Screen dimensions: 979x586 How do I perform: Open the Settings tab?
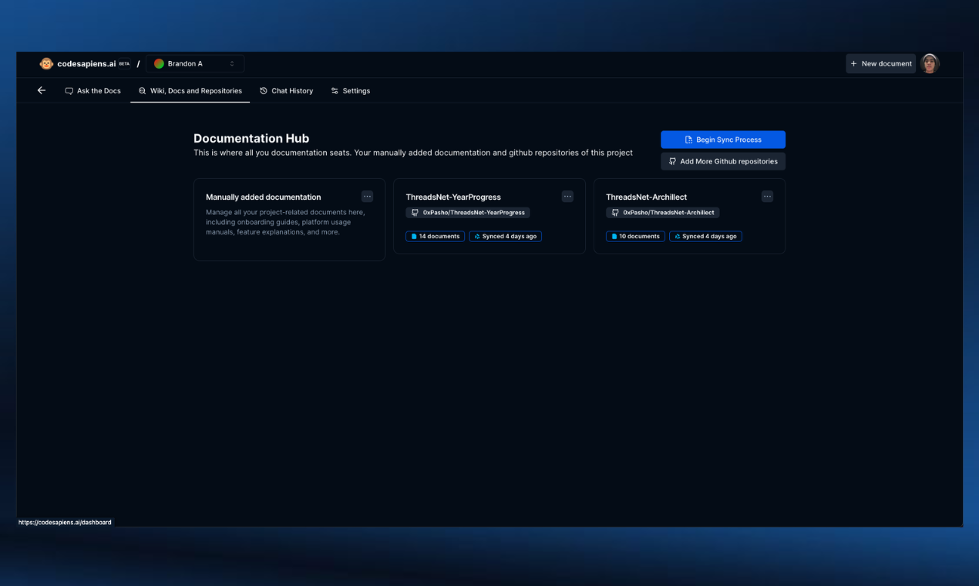(351, 90)
